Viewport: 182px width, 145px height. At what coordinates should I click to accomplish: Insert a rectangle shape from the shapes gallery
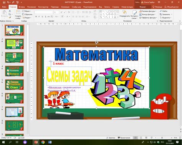click(x=109, y=11)
